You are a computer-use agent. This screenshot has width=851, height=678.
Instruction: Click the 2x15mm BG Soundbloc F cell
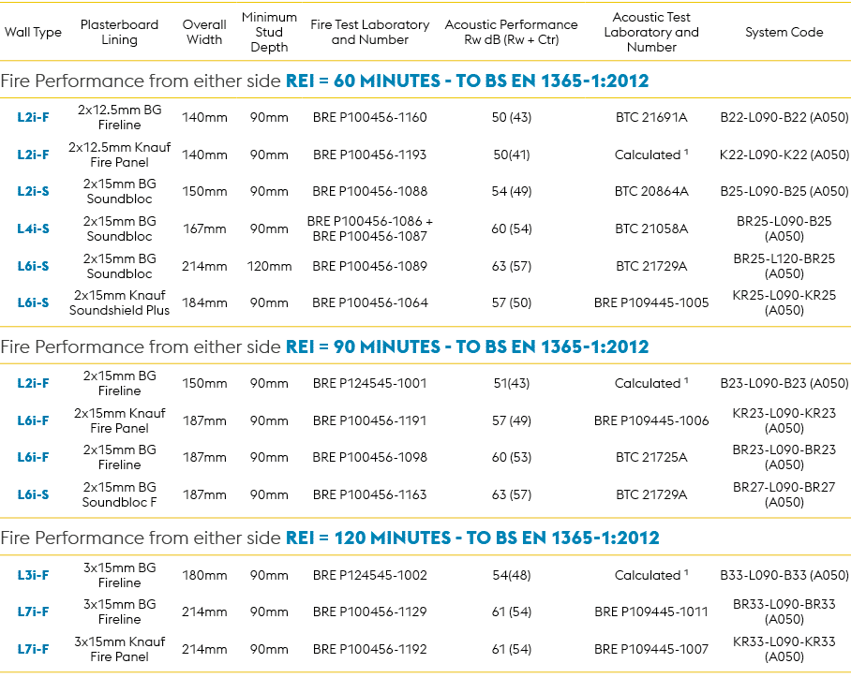pyautogui.click(x=119, y=494)
